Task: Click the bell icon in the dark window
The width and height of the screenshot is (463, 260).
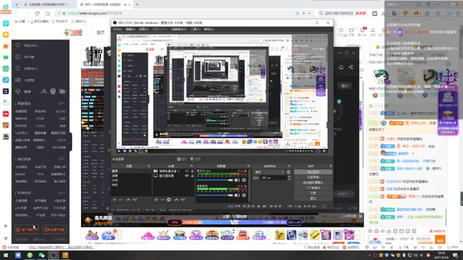Action: pyautogui.click(x=341, y=67)
